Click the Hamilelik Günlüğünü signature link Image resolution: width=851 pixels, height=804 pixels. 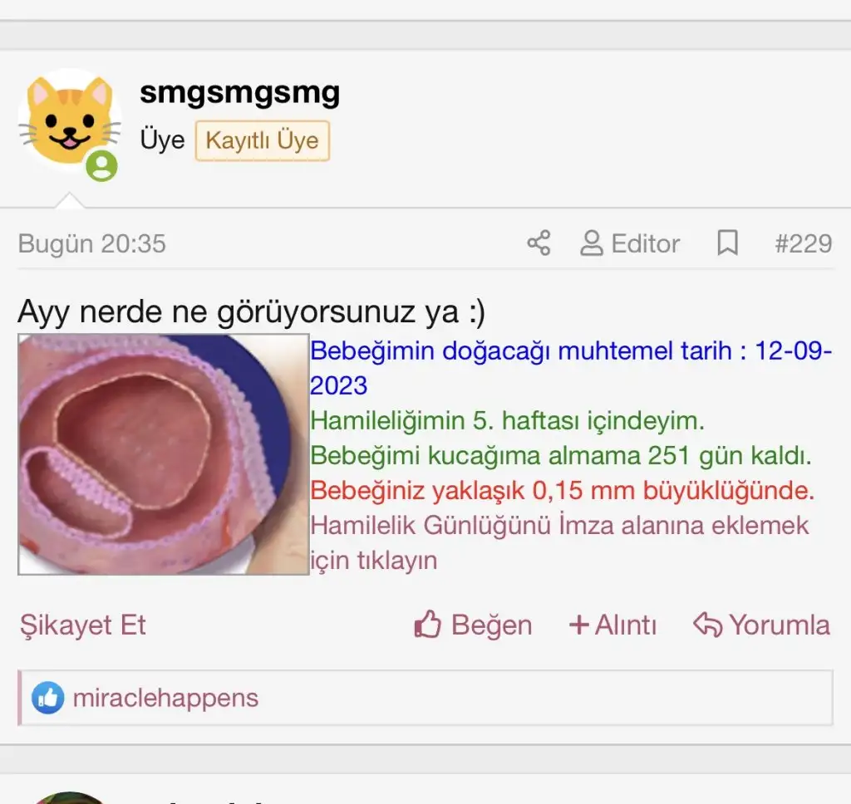pyautogui.click(x=558, y=526)
